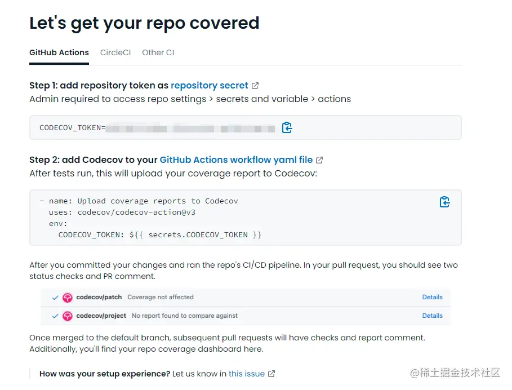View Details for the codecov/patch check
Screen dimensions: 512x390
click(432, 297)
